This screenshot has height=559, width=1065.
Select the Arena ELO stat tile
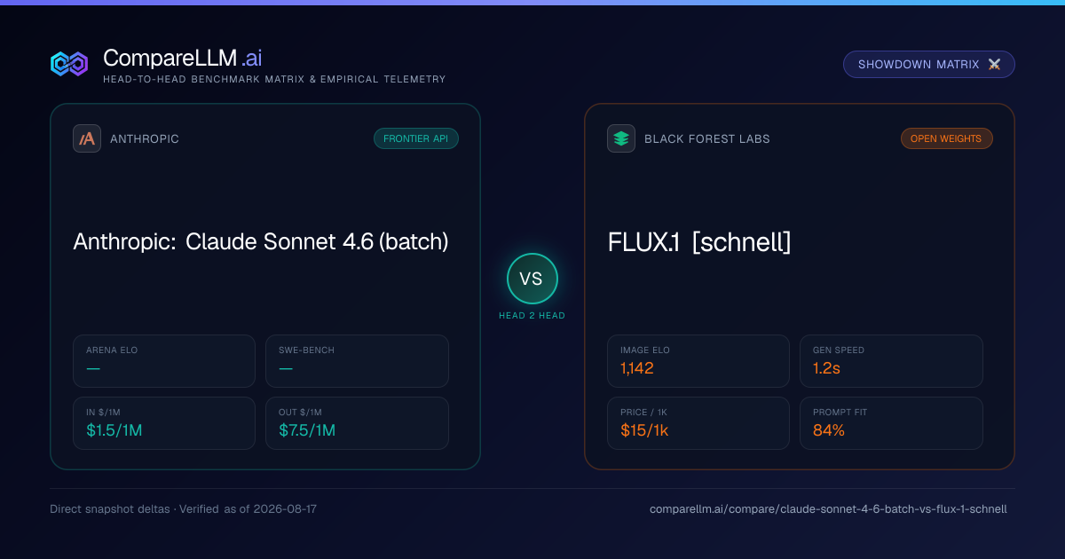coord(164,361)
